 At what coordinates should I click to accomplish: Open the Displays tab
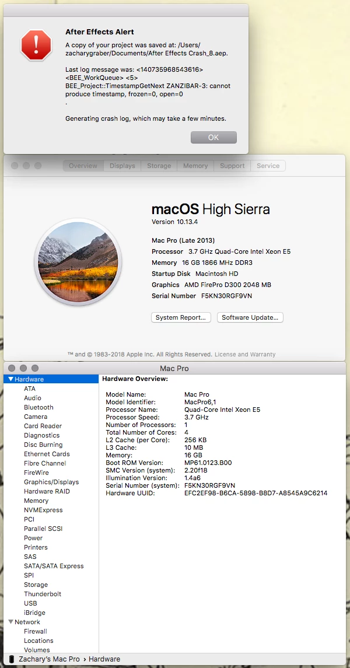pyautogui.click(x=122, y=166)
